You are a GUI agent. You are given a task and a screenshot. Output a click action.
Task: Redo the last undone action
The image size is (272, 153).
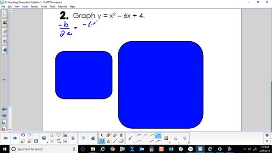pyautogui.click(x=29, y=135)
